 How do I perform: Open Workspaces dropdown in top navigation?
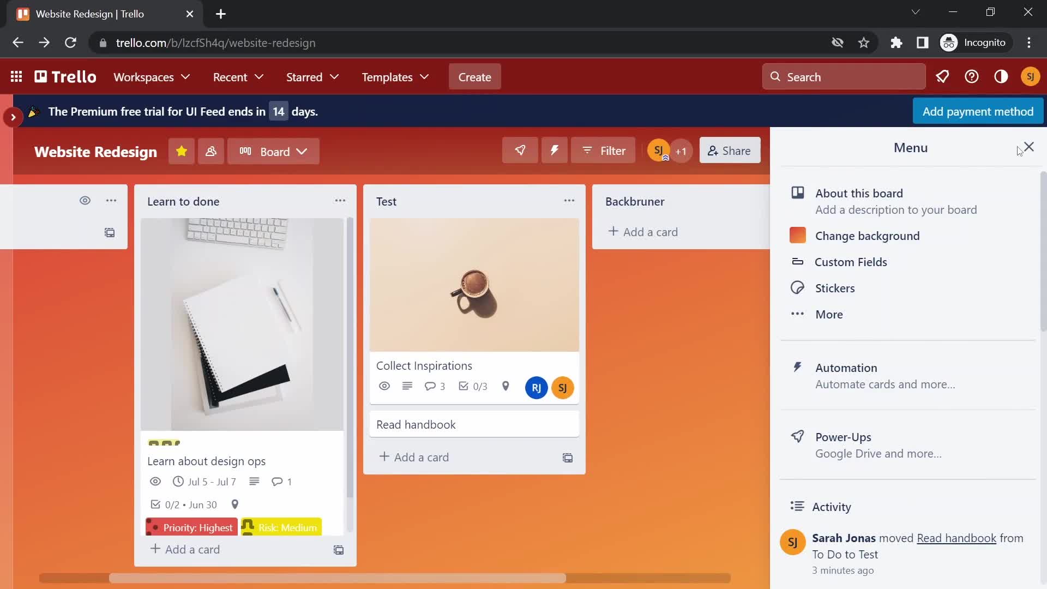click(x=152, y=77)
